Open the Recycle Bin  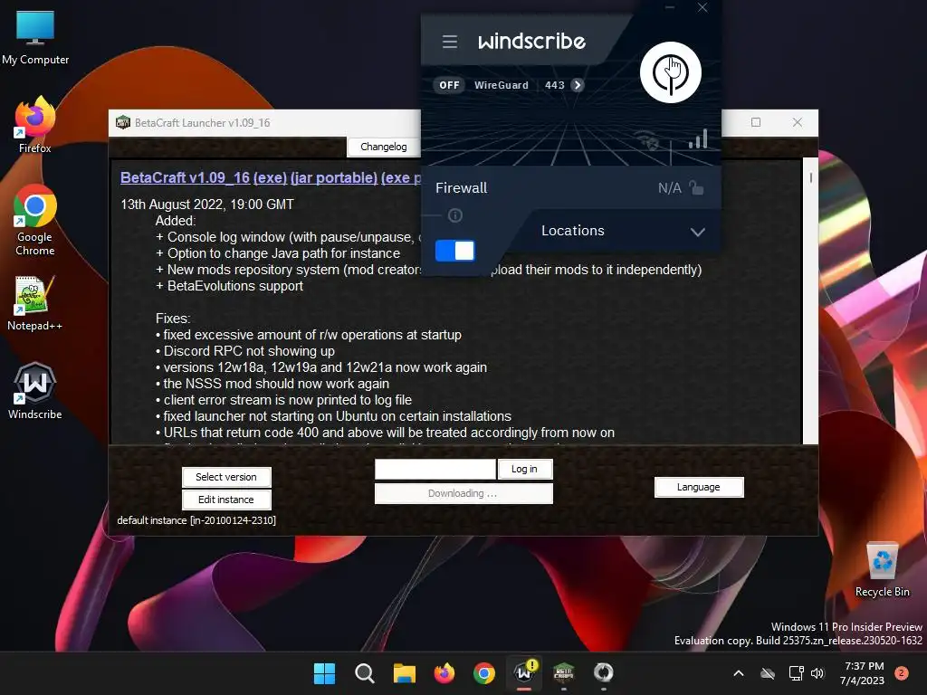point(883,570)
